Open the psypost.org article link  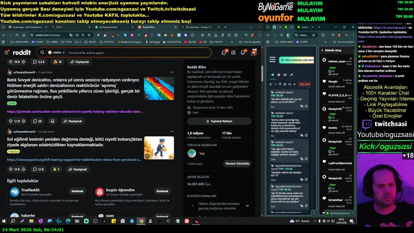(x=74, y=160)
